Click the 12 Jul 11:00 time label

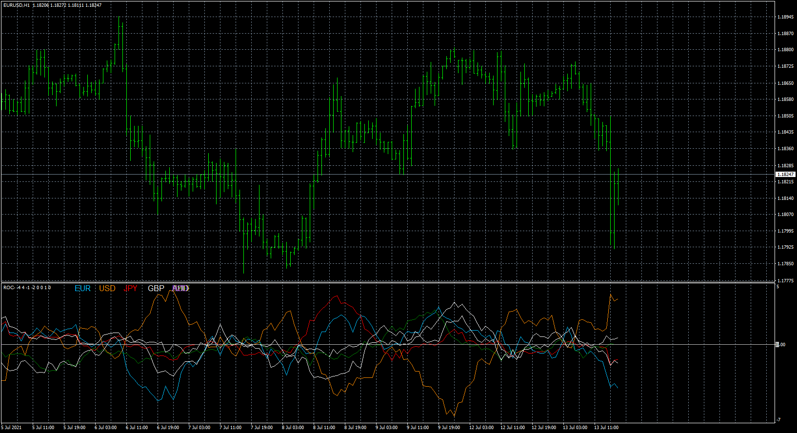(x=513, y=428)
